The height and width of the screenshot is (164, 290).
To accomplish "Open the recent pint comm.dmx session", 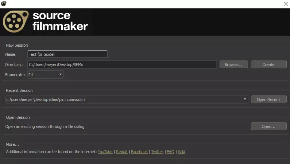I will 268,99.
